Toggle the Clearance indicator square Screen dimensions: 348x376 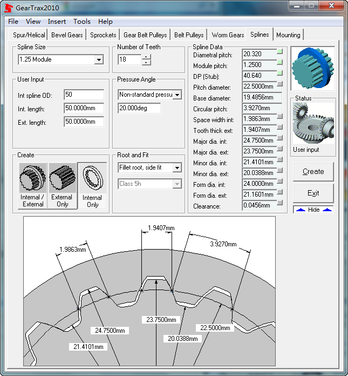(x=279, y=203)
